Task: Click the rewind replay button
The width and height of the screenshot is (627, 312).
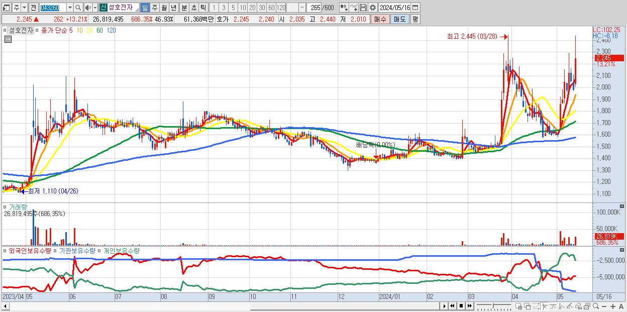Action: click(452, 306)
